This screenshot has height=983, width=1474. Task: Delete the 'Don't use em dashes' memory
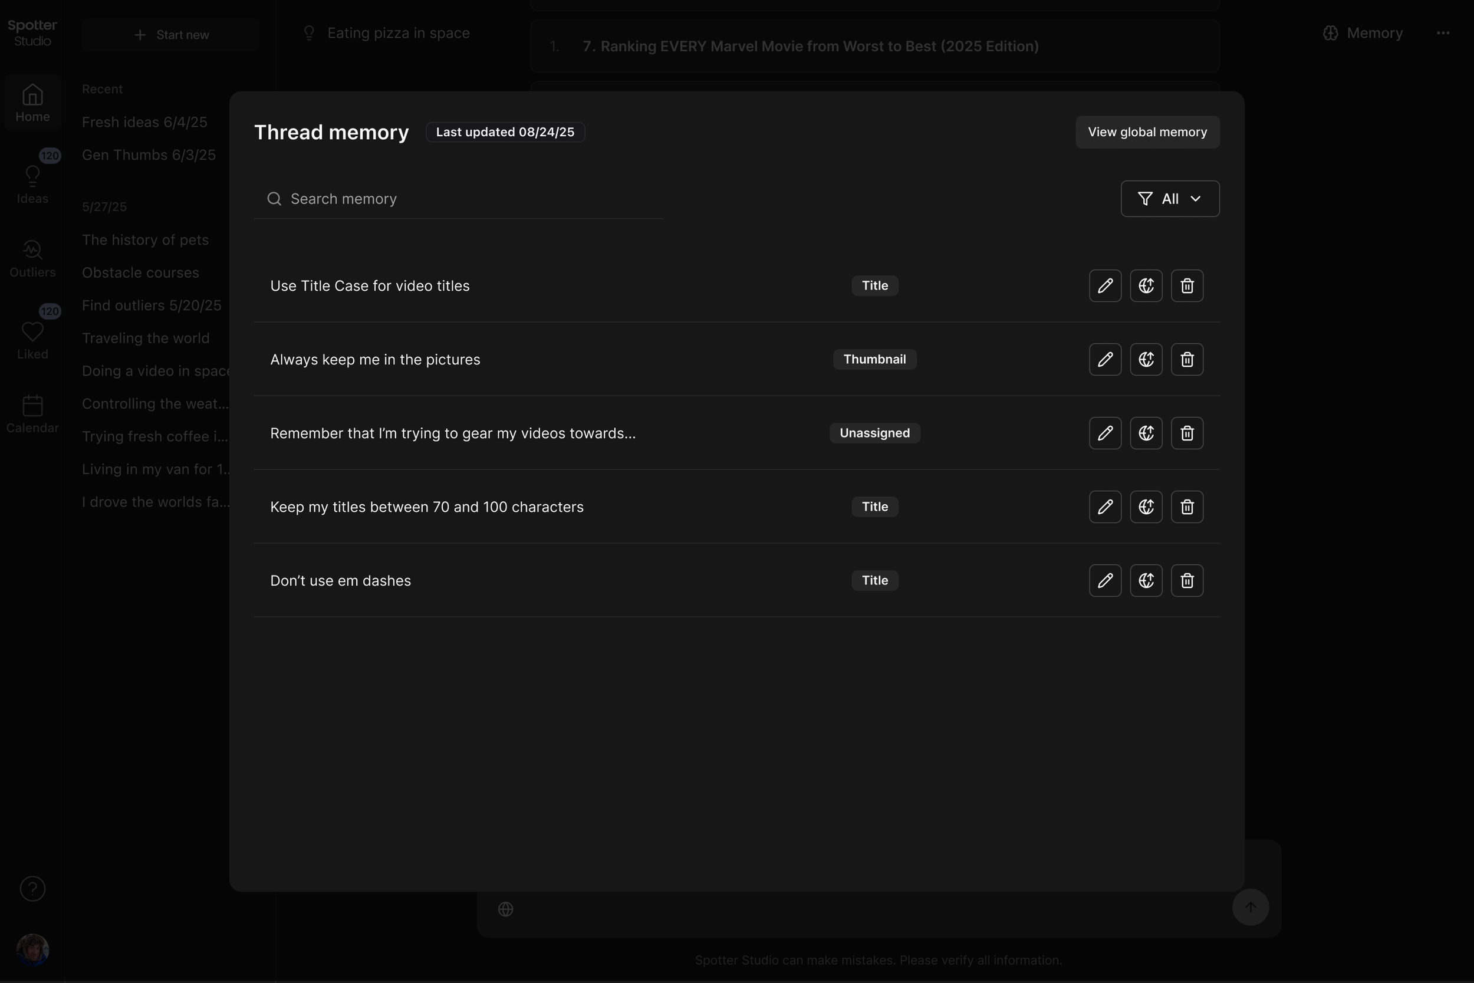(1187, 580)
